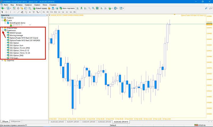The height and width of the screenshot is (127, 213).
Task: Collapse the Советники tree node
Action: click(x=2, y=30)
